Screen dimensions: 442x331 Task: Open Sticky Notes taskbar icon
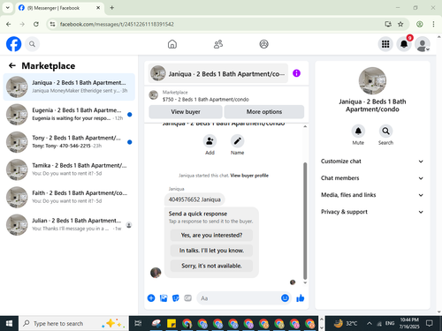click(x=171, y=323)
